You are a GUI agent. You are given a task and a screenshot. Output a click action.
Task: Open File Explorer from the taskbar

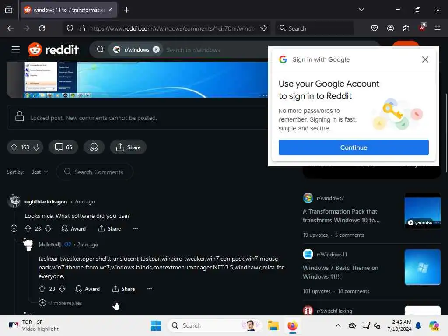(x=273, y=325)
